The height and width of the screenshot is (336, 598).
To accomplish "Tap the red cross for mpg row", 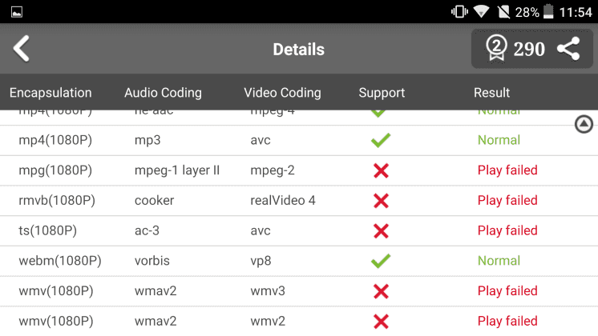I will [x=381, y=170].
